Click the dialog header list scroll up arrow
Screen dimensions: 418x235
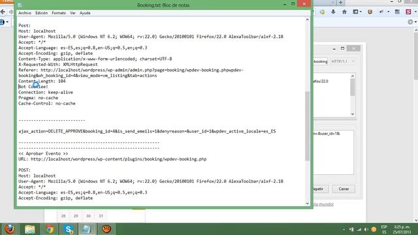[353, 76]
